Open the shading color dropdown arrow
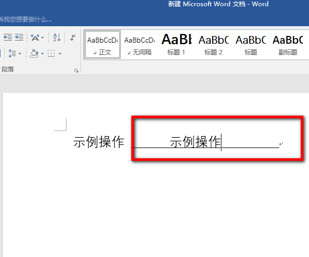This screenshot has height=257, width=309. 42,53
